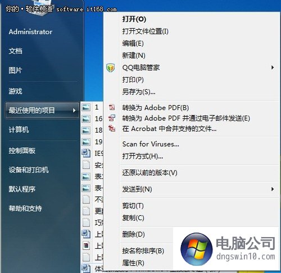Expand the QQ电脑管家 submenu arrow
Viewport: 281px width, 273px height.
(273, 67)
